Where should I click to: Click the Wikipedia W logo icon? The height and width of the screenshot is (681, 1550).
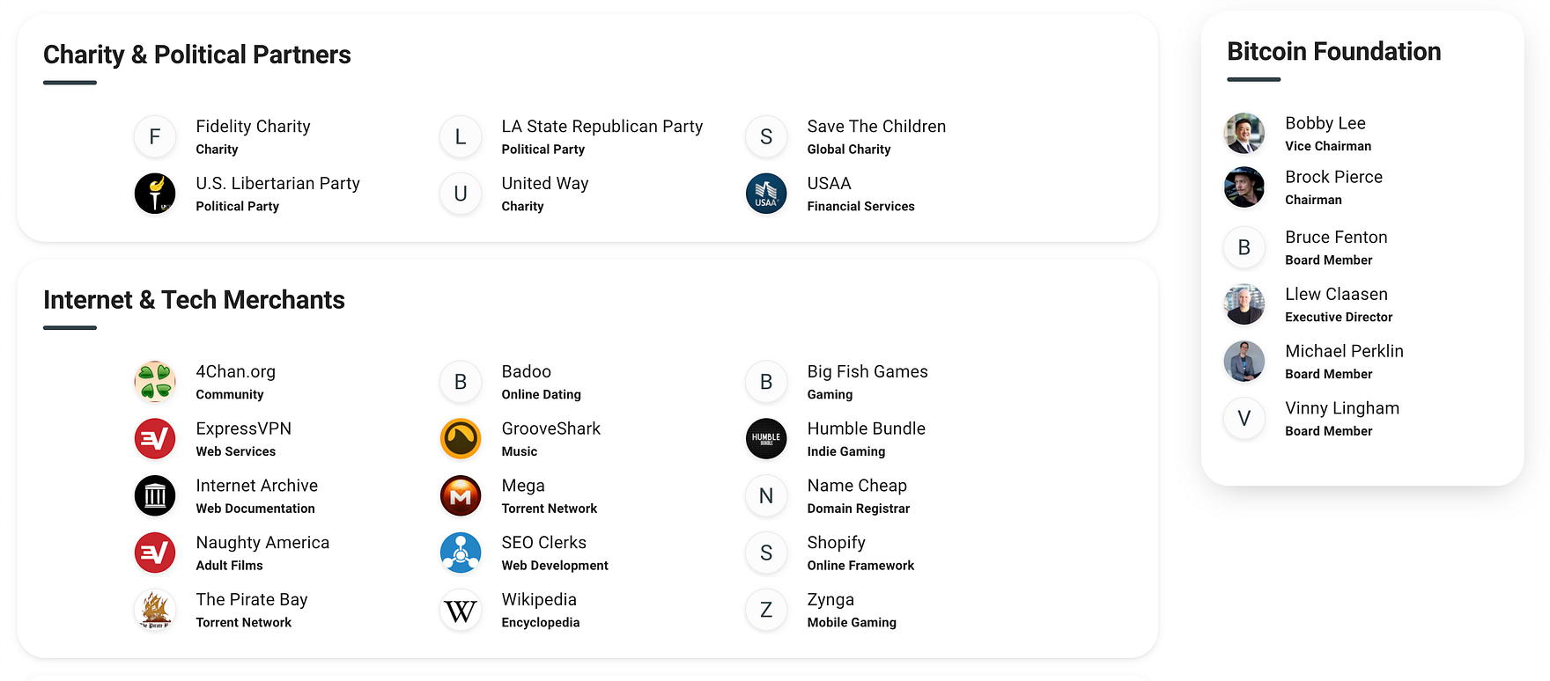(x=461, y=610)
